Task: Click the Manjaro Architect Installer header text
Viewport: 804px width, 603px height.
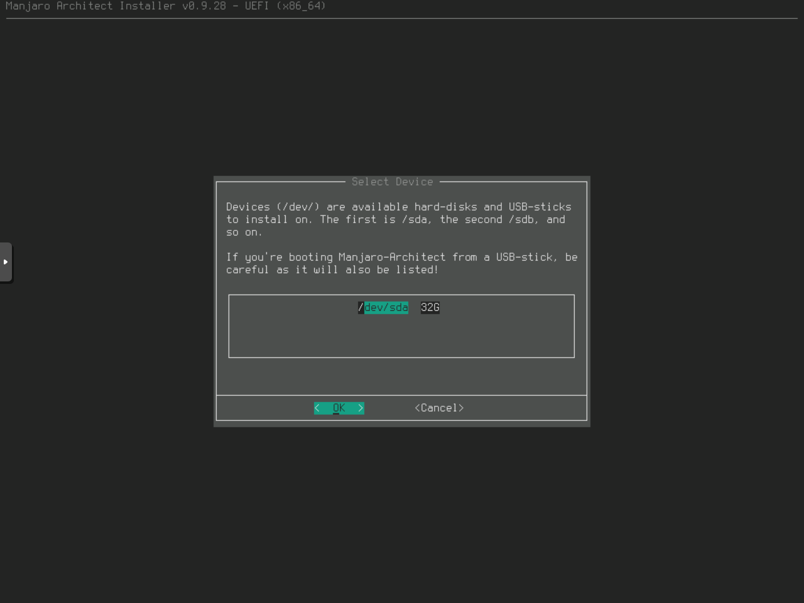Action: click(90, 6)
